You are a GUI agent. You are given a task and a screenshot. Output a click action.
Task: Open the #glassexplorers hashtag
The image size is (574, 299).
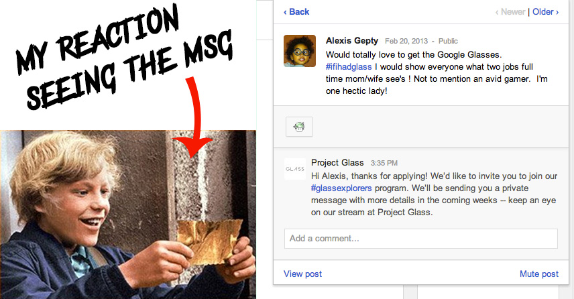coord(341,188)
